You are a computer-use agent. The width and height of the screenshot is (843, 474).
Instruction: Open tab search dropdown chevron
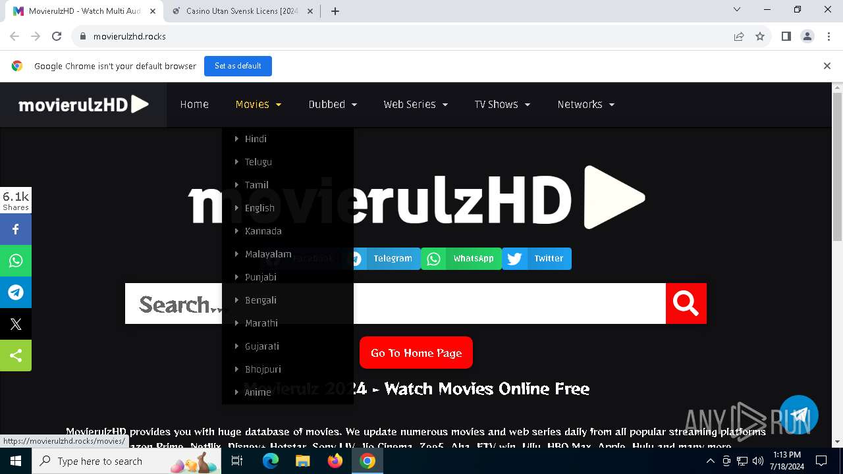[737, 10]
